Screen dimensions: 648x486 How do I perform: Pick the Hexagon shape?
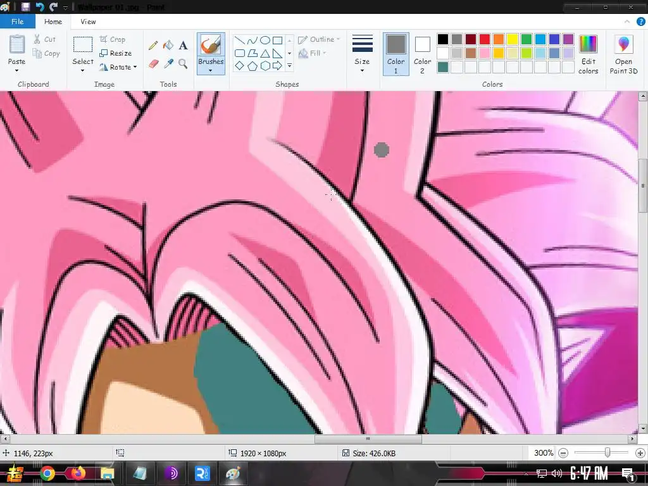click(x=265, y=66)
